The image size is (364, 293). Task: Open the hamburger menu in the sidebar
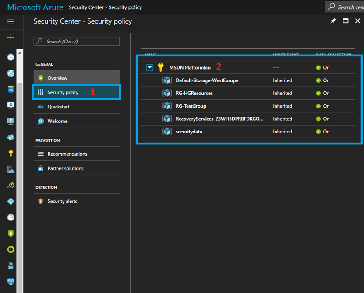pyautogui.click(x=11, y=22)
